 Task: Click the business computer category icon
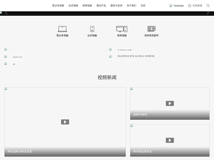122,29
